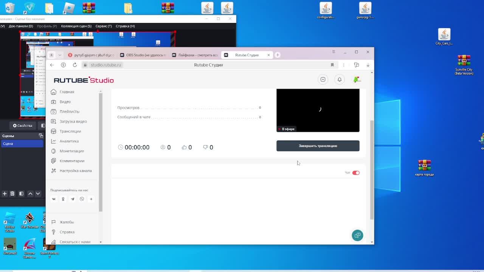The width and height of the screenshot is (484, 272).
Task: Open Комментарии in the sidebar
Action: point(72,161)
